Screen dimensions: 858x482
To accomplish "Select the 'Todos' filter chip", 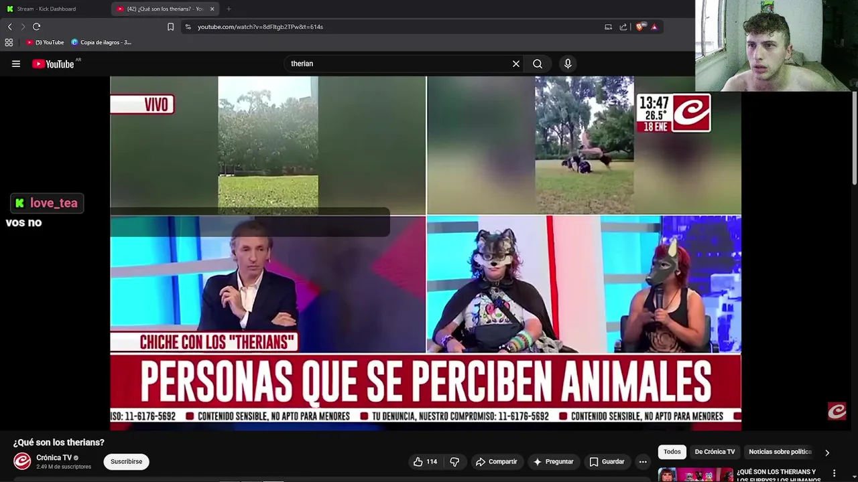I will [672, 452].
